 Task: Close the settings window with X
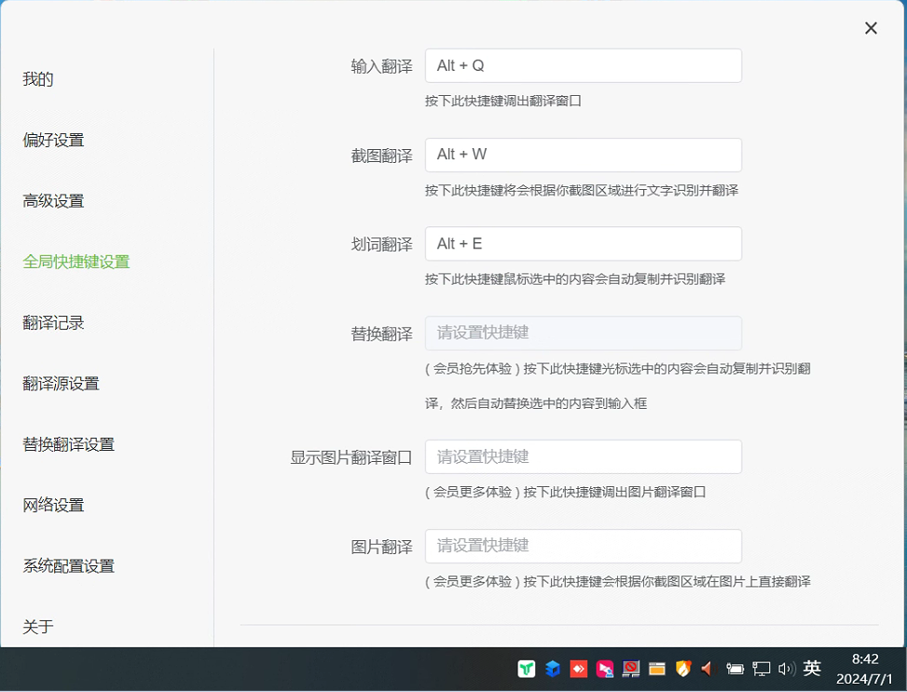pos(871,28)
